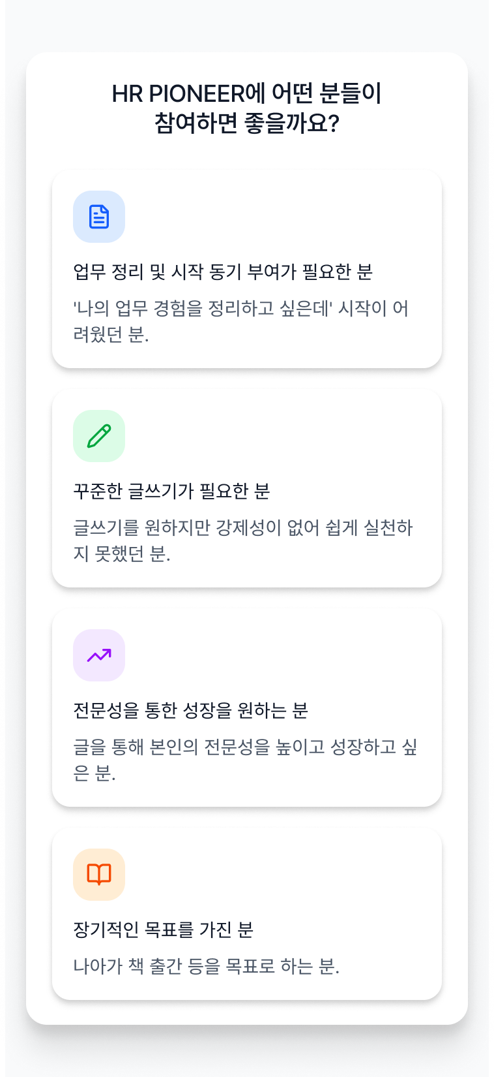494x1077 pixels.
Task: Click the '꾸준한 글쓰기가 필요한 분' title
Action: [x=171, y=491]
